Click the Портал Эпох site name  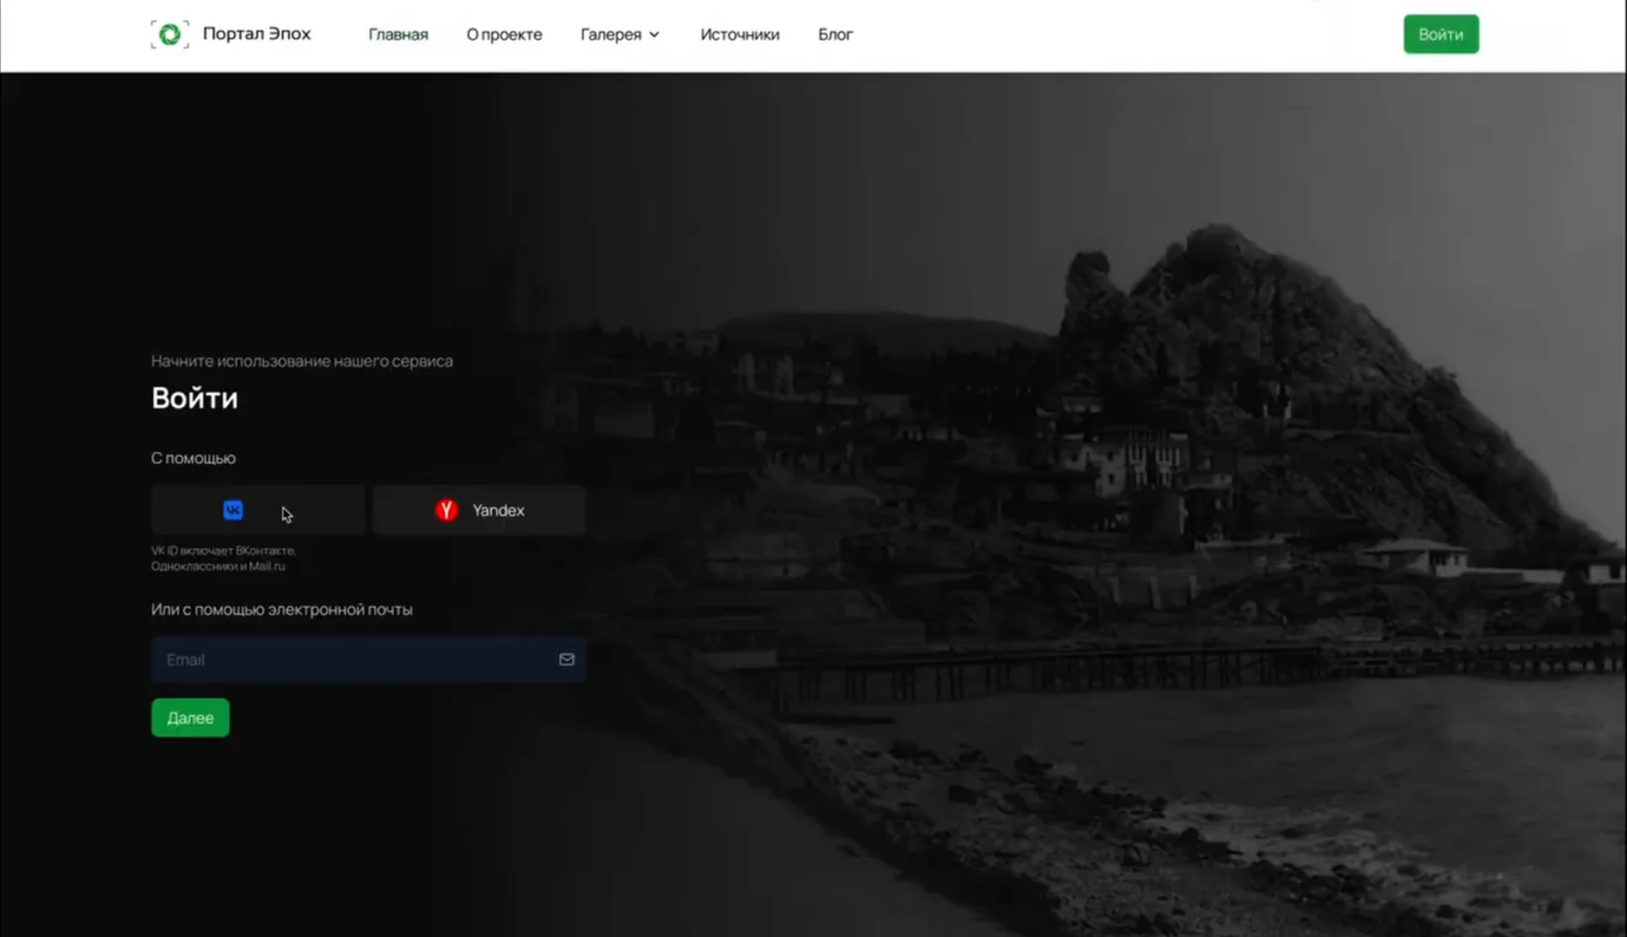[x=257, y=34]
